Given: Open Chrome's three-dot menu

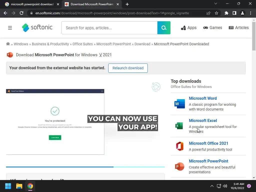Looking at the screenshot, I should [250, 13].
